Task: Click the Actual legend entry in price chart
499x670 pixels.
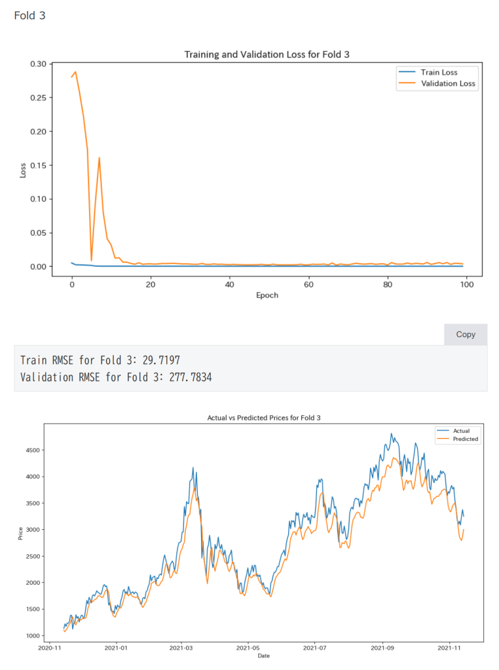Action: click(x=461, y=431)
